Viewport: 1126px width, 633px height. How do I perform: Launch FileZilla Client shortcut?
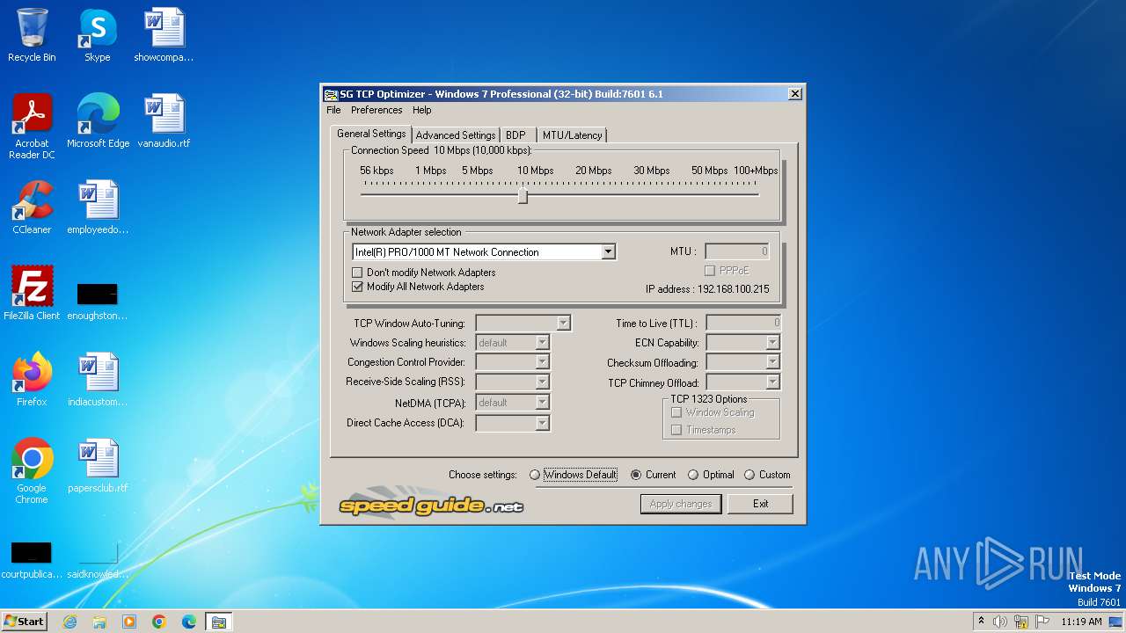(32, 293)
